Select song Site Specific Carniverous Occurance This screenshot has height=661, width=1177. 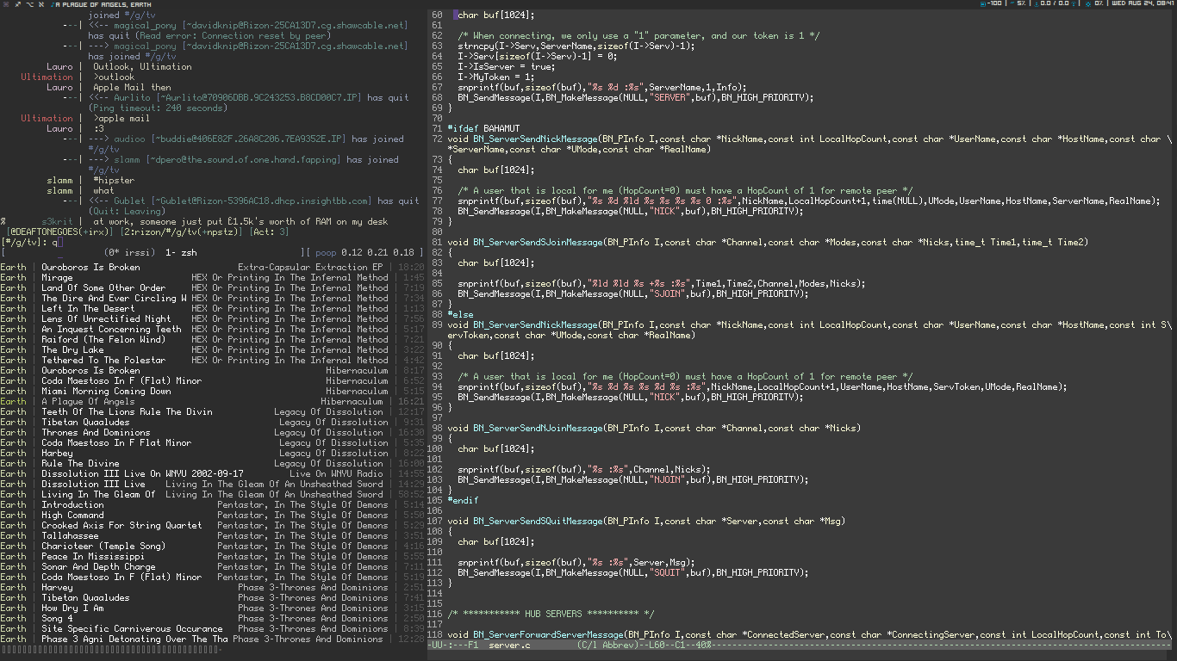tap(212, 629)
